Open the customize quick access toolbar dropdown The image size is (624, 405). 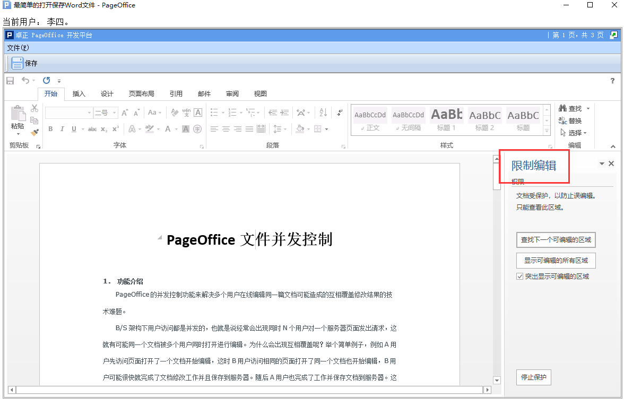point(59,81)
